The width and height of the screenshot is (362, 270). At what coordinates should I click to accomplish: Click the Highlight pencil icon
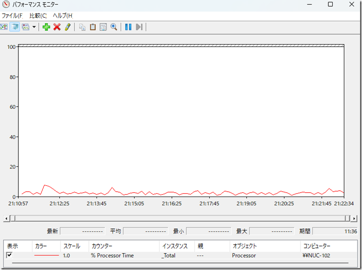pyautogui.click(x=68, y=27)
